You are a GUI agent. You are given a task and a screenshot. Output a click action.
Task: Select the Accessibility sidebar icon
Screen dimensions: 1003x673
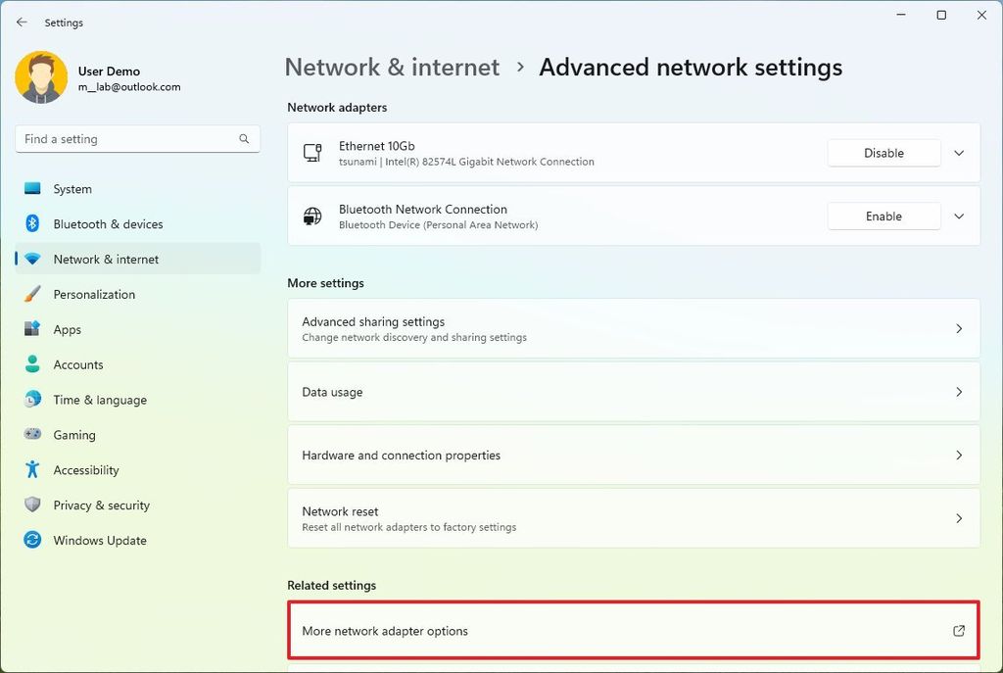pos(32,470)
